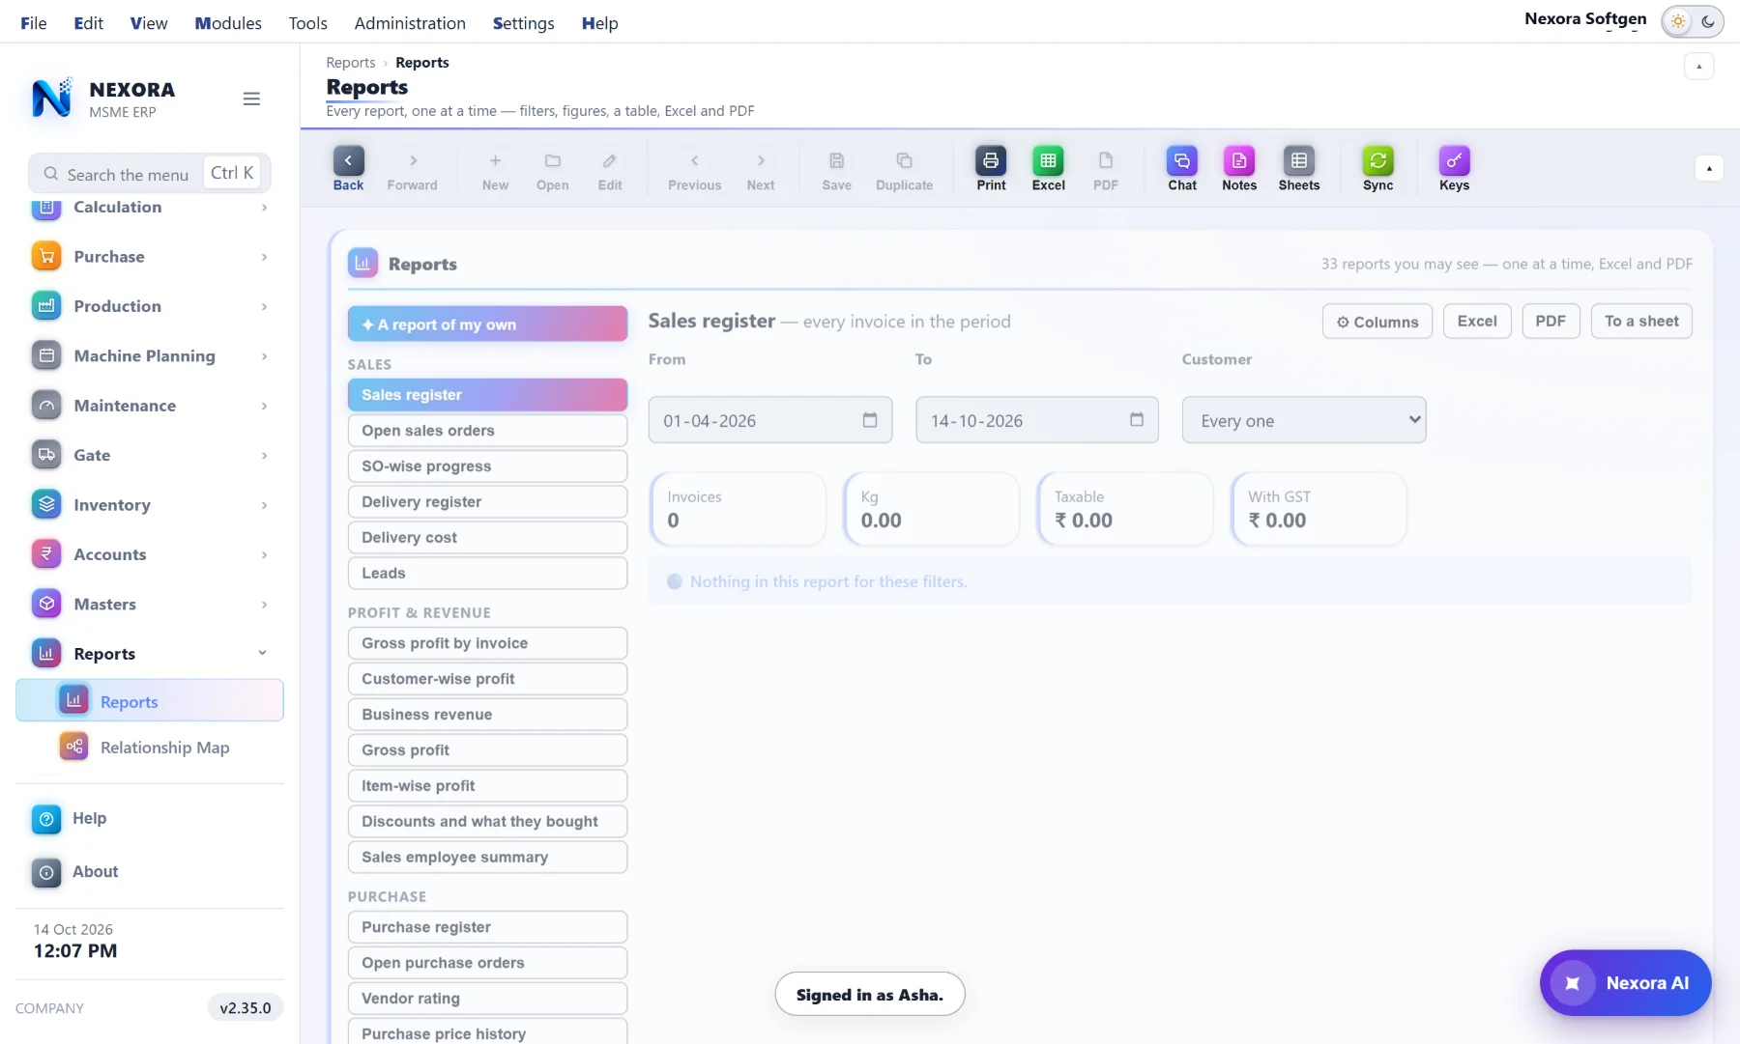The width and height of the screenshot is (1740, 1044).
Task: Open the Sales employee summary report
Action: tap(487, 858)
